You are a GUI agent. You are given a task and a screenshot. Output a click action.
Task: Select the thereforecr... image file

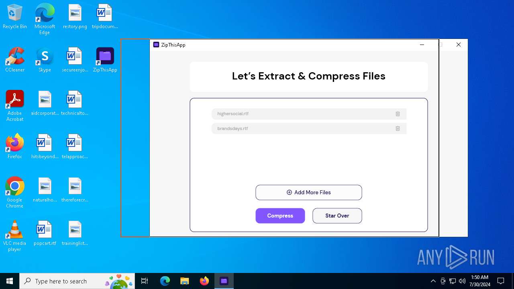click(75, 190)
